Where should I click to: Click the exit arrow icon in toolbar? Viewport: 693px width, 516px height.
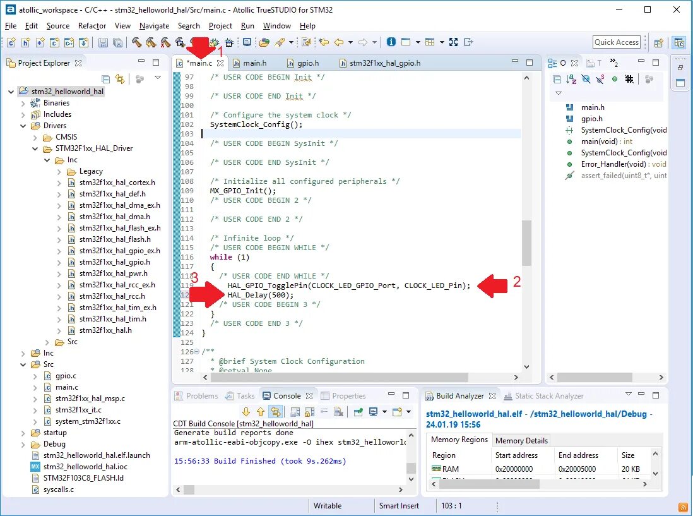pos(468,42)
